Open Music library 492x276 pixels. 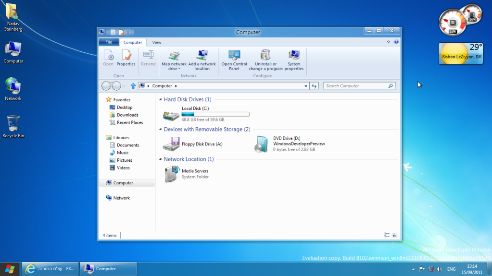pos(119,153)
